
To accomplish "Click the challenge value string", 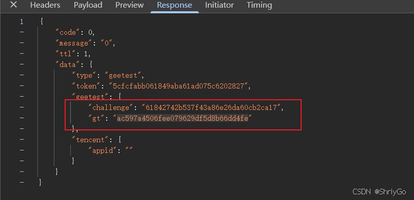I will 212,107.
